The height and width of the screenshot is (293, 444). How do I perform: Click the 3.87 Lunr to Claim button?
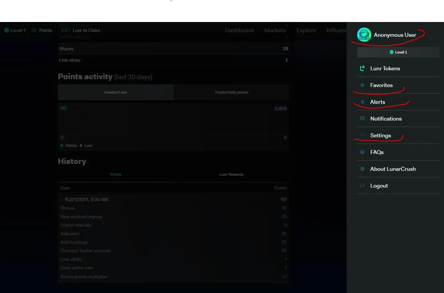(x=80, y=30)
